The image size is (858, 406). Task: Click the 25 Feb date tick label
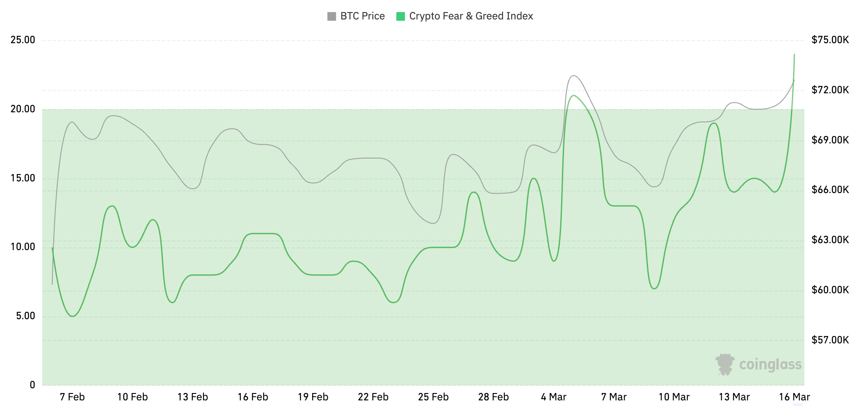pyautogui.click(x=433, y=397)
